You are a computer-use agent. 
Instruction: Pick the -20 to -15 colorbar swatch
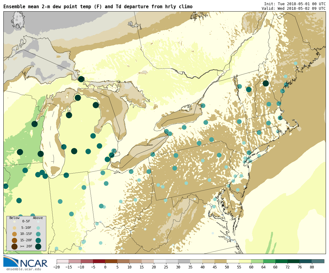62,261
